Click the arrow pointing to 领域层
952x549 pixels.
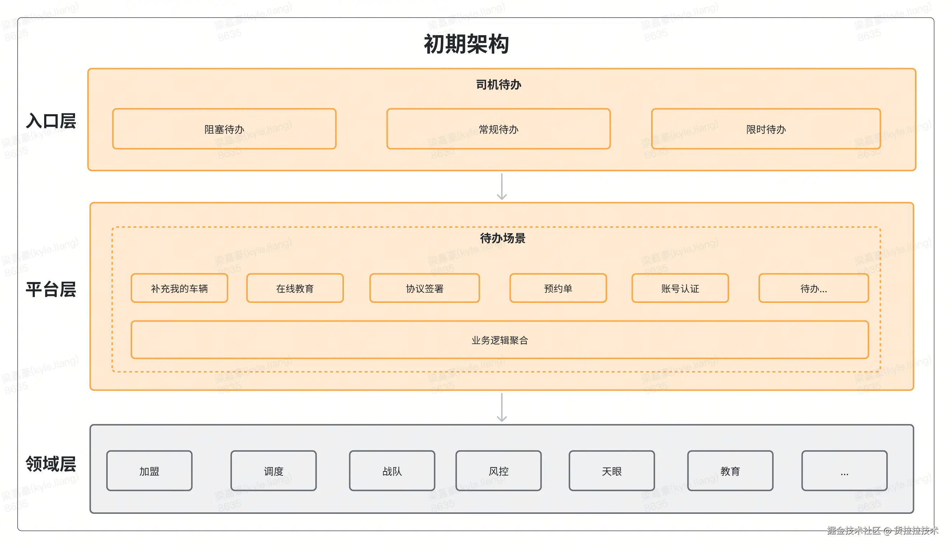501,407
